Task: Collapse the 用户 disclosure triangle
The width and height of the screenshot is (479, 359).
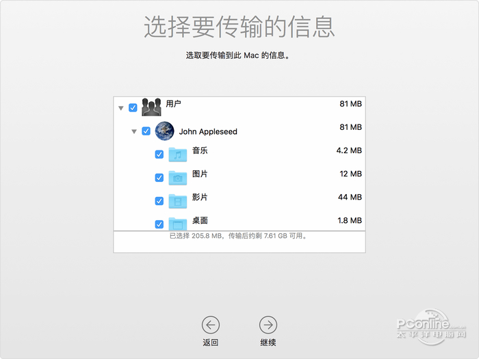Action: [121, 108]
